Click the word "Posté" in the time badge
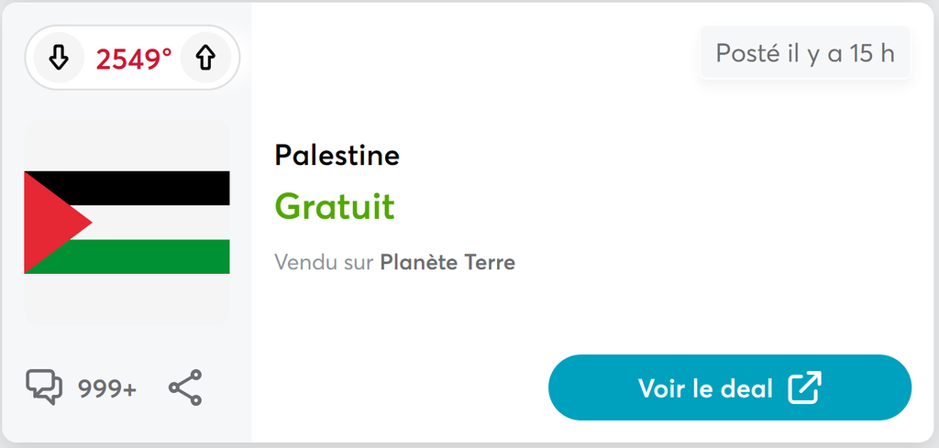Screen dimensions: 939x448 [746, 53]
